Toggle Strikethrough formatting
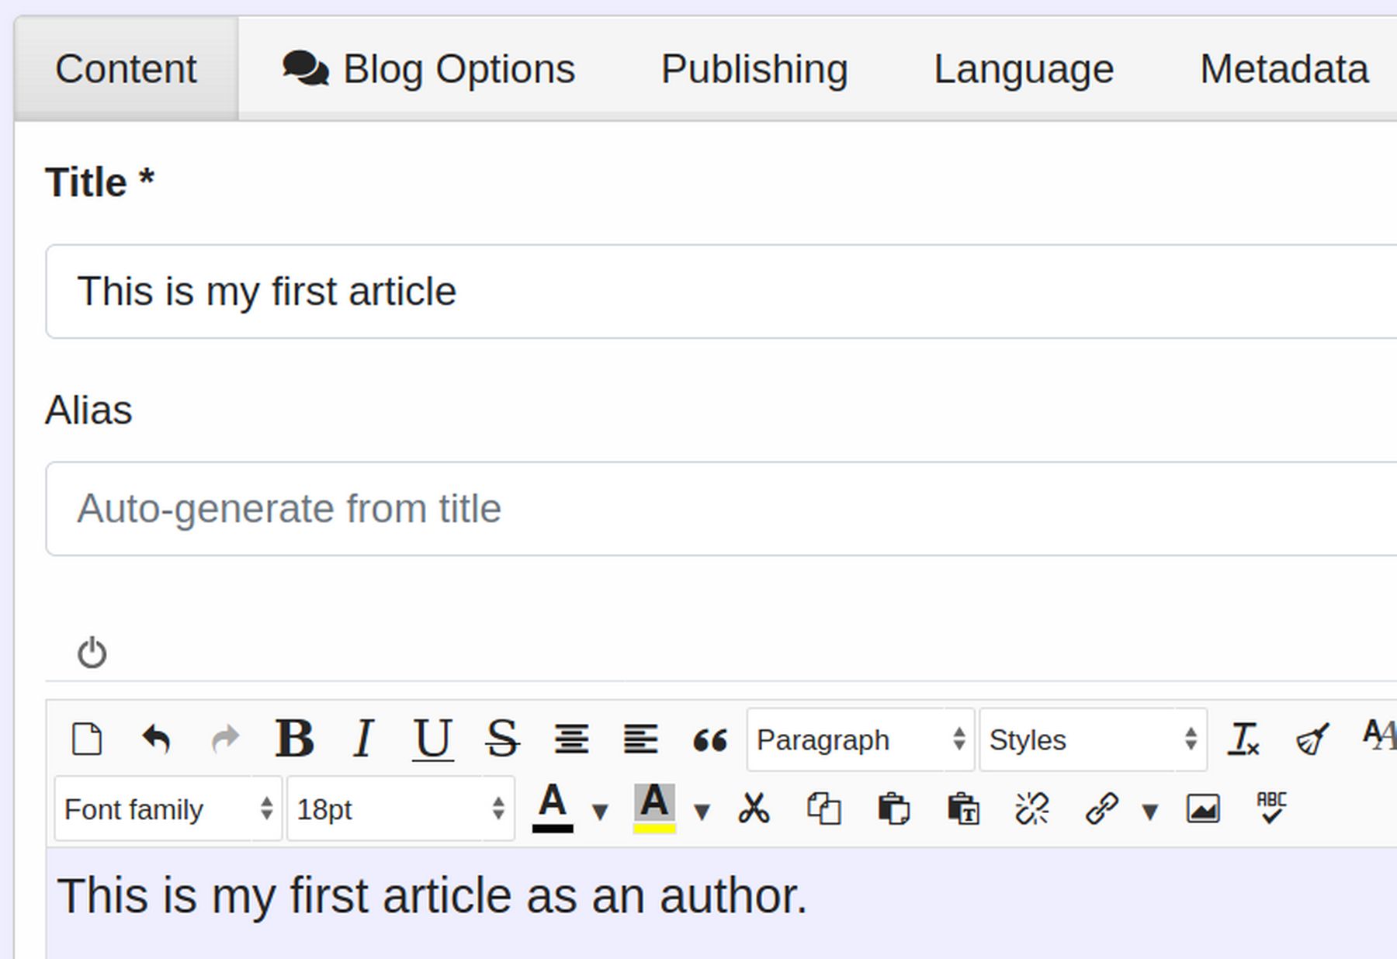The height and width of the screenshot is (959, 1397). coord(502,739)
